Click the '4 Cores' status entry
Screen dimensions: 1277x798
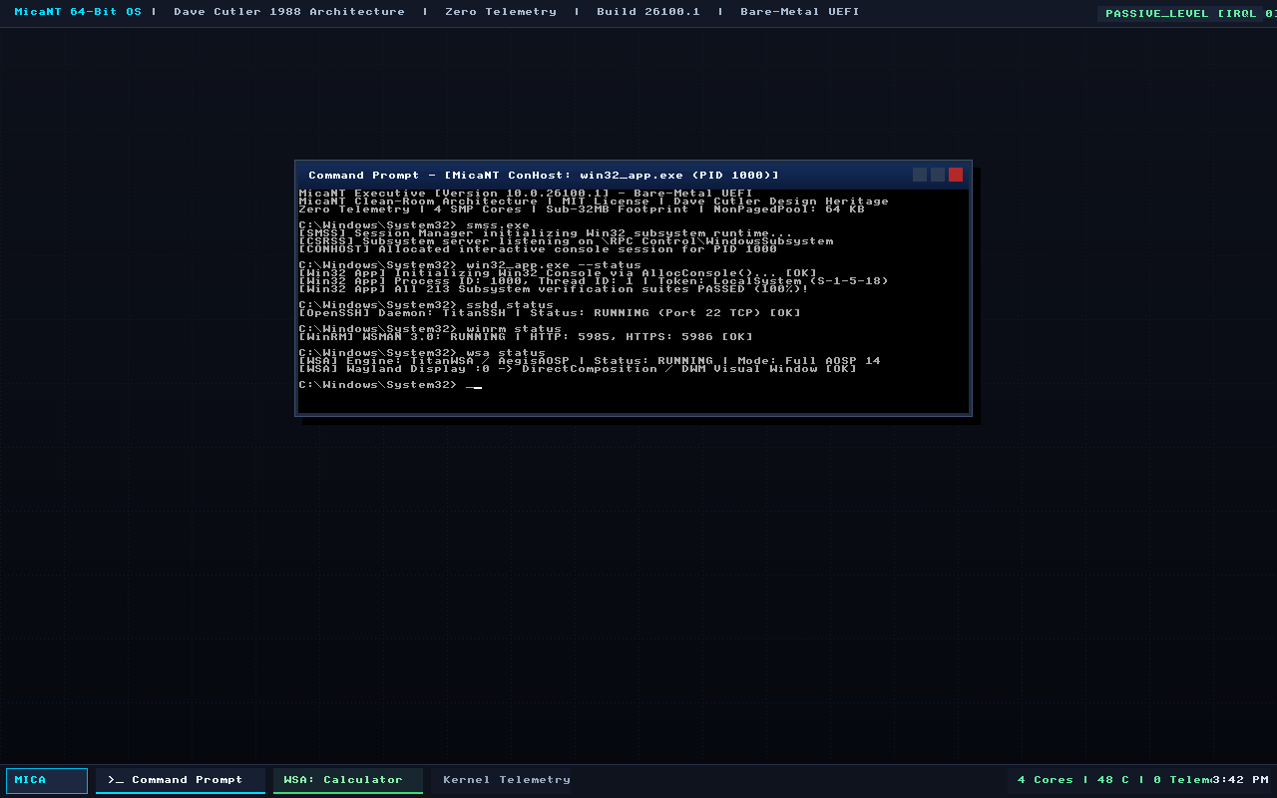pos(1046,780)
